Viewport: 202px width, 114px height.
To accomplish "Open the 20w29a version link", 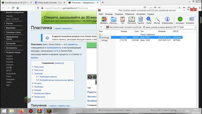I will (9, 16).
